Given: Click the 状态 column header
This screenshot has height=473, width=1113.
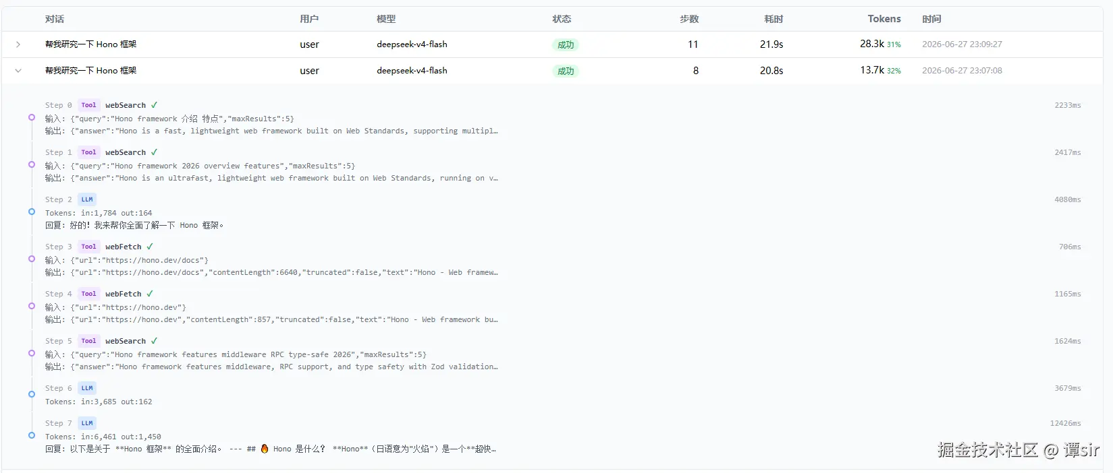Looking at the screenshot, I should 562,19.
